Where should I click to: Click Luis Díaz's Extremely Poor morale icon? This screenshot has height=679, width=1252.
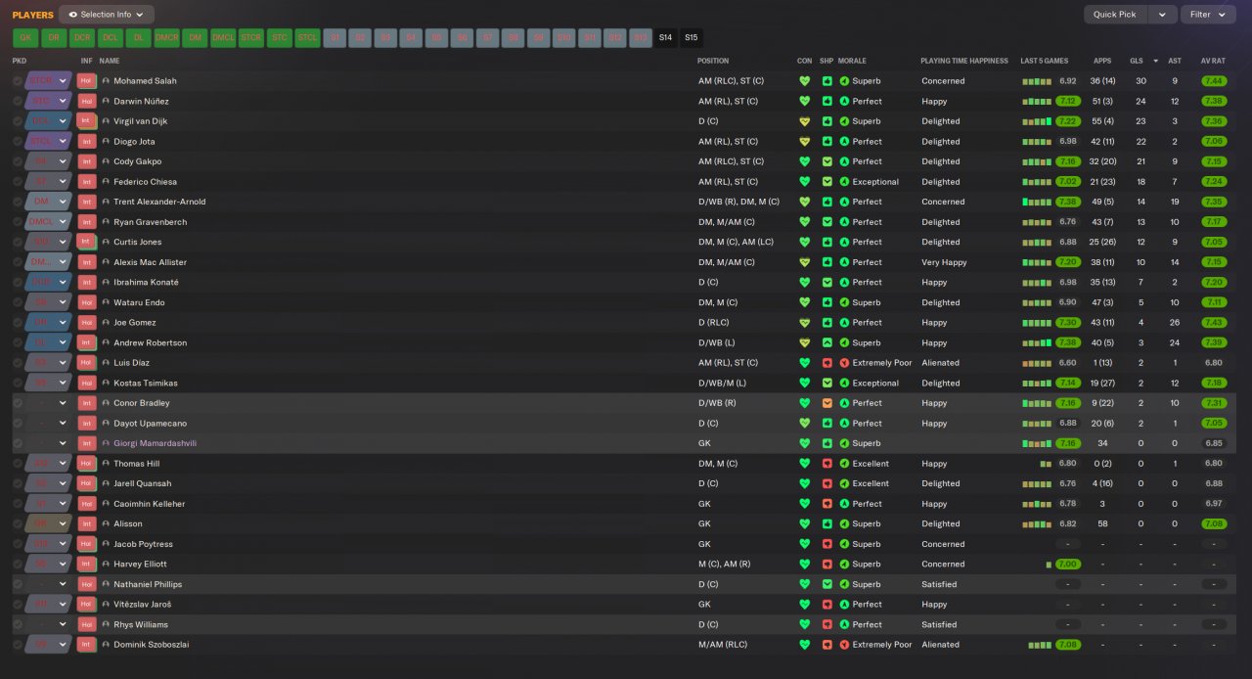(x=844, y=363)
